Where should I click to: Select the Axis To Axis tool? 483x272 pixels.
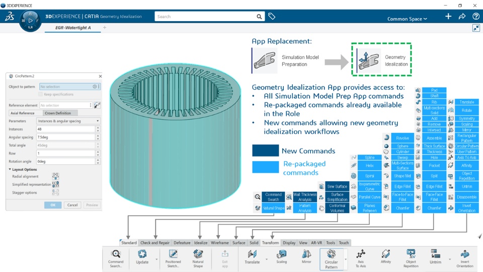(x=361, y=258)
